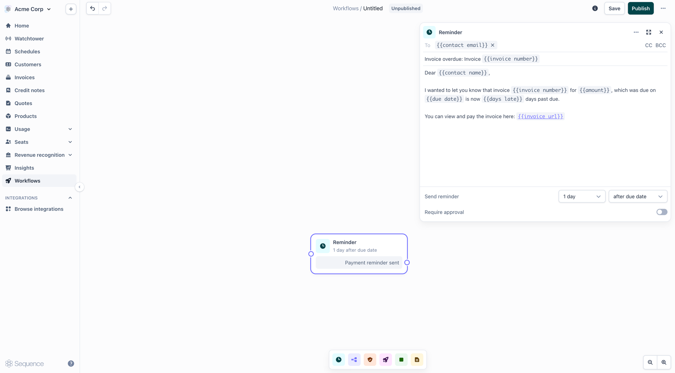Open Customers in the sidebar
The height and width of the screenshot is (373, 675).
(x=39, y=64)
